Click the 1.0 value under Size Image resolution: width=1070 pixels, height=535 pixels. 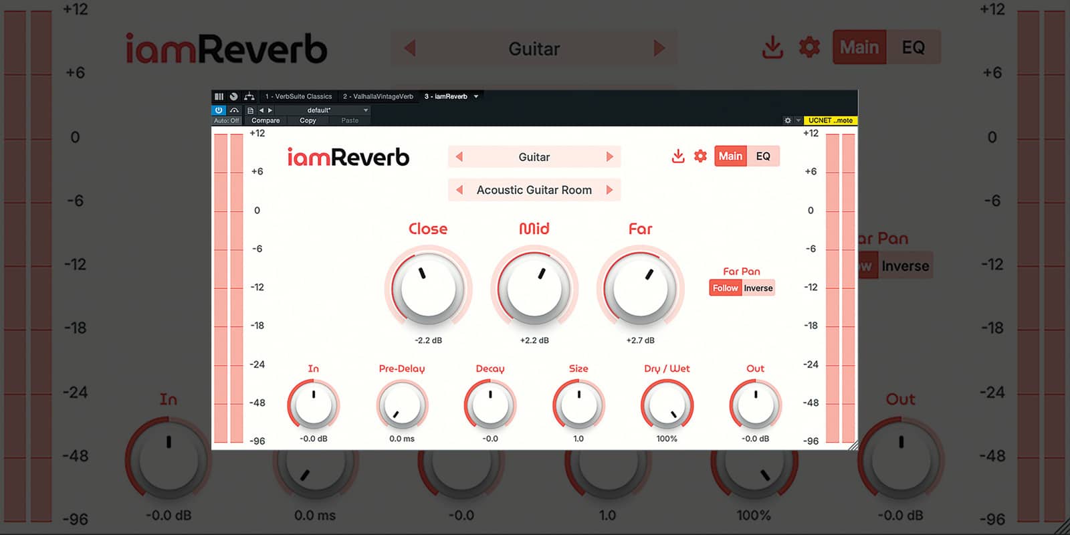578,439
